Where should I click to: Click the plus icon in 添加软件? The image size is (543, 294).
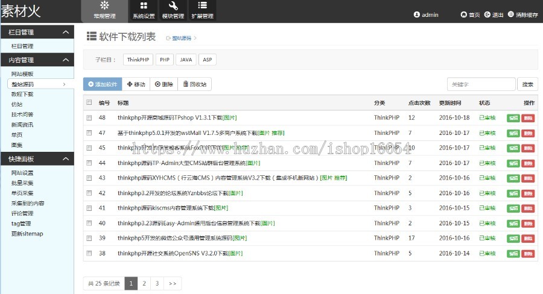coord(91,84)
